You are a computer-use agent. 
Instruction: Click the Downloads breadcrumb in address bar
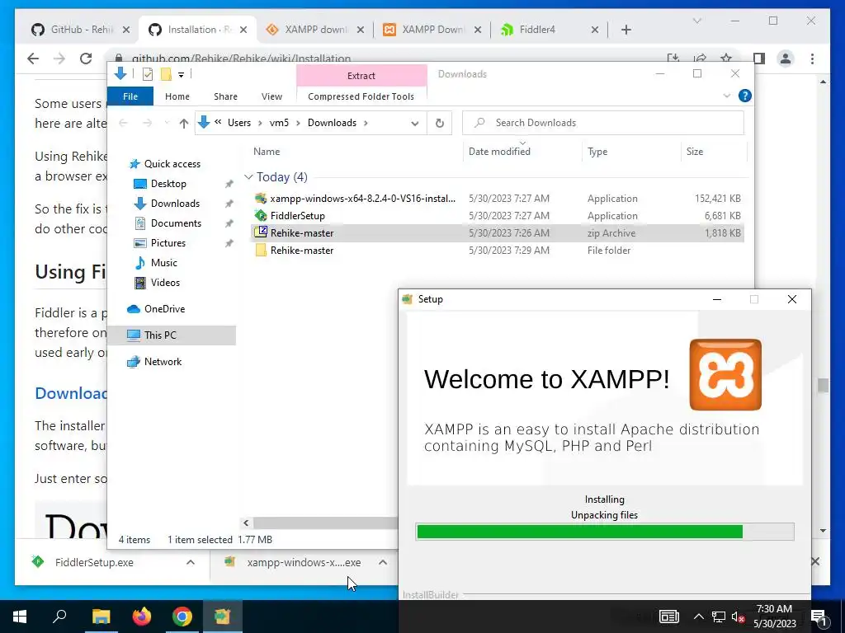pos(332,123)
